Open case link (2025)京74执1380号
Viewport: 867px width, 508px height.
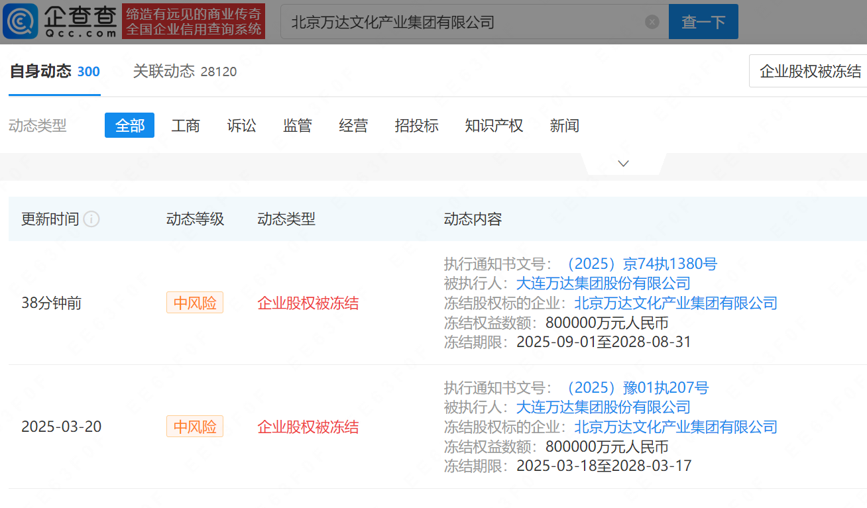click(x=638, y=264)
